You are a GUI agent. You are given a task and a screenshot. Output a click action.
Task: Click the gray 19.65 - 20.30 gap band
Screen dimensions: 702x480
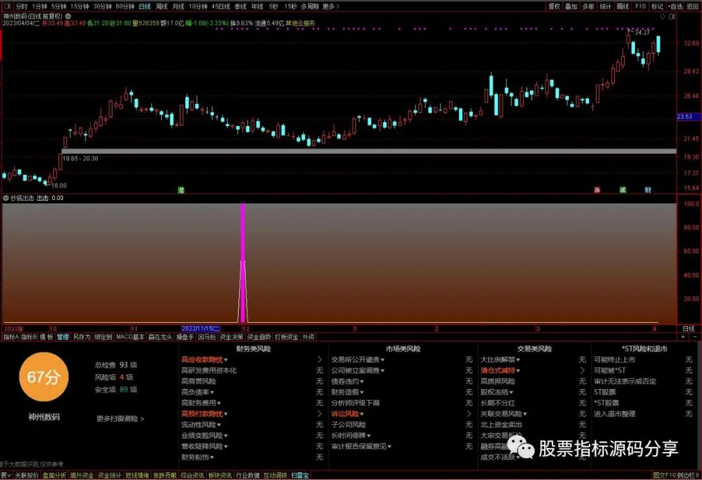(369, 151)
